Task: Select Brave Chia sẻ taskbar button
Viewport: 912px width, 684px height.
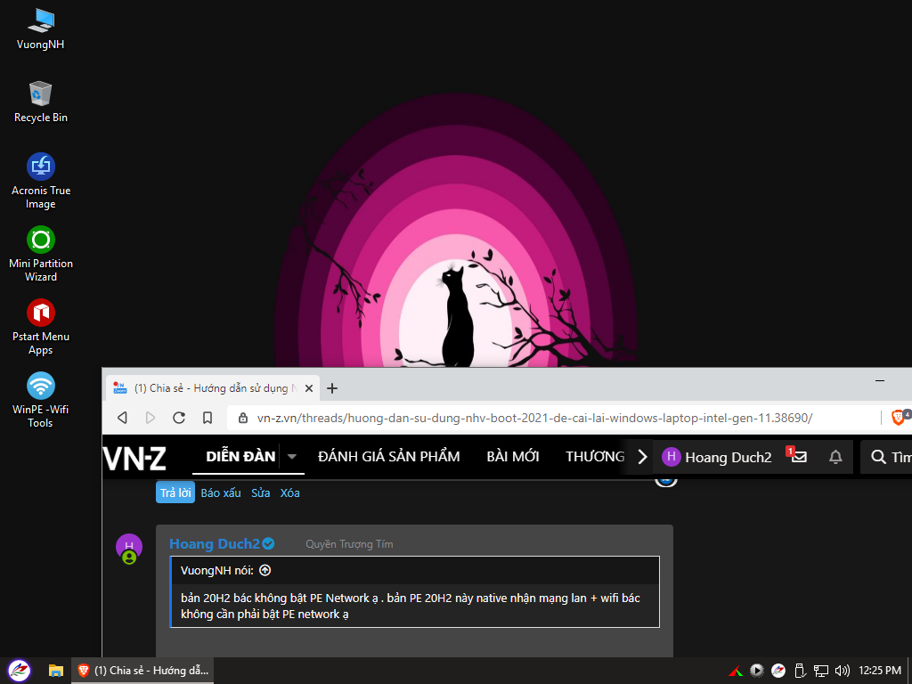Action: [x=142, y=671]
